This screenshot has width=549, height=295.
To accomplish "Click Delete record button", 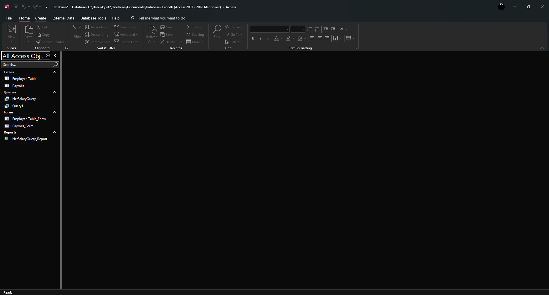I will [168, 42].
